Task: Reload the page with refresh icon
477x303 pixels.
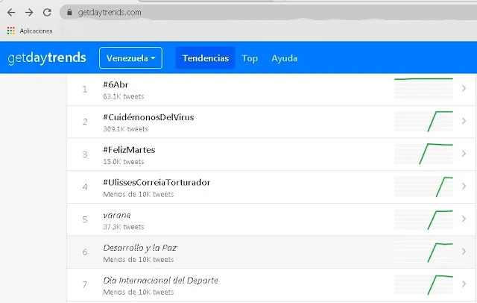Action: point(47,12)
